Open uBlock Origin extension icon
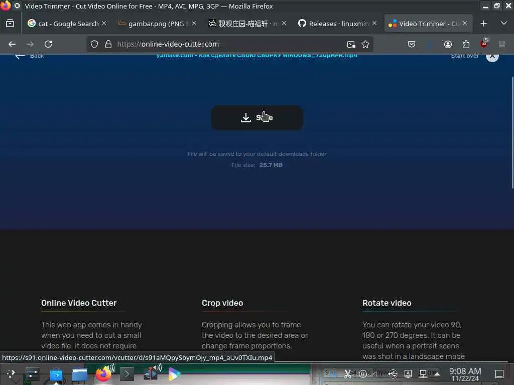This screenshot has width=514, height=385. (x=484, y=44)
